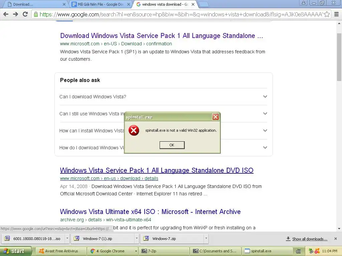Open the '4 Google Chrome' taskbar group
Screen dimensions: 342x256
(x=112, y=251)
